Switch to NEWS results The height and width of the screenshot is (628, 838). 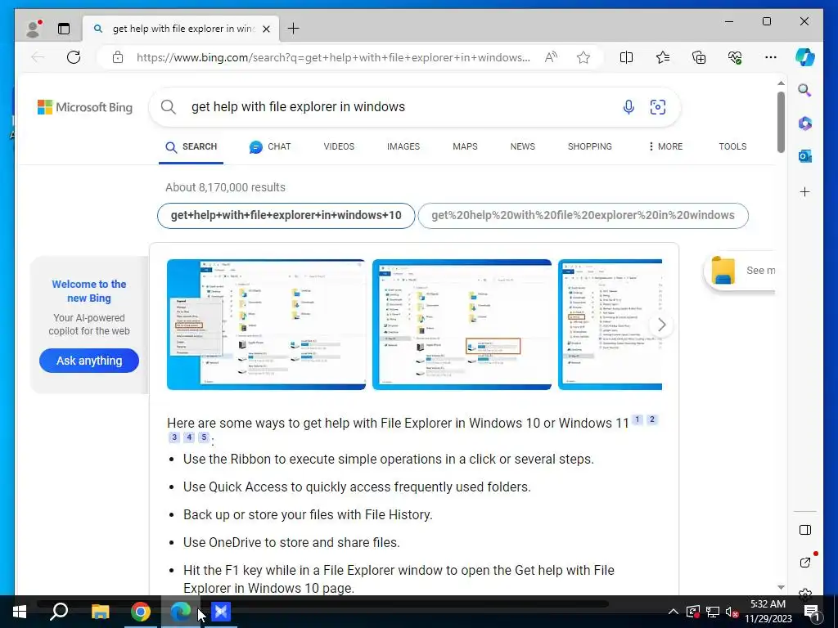coord(523,146)
